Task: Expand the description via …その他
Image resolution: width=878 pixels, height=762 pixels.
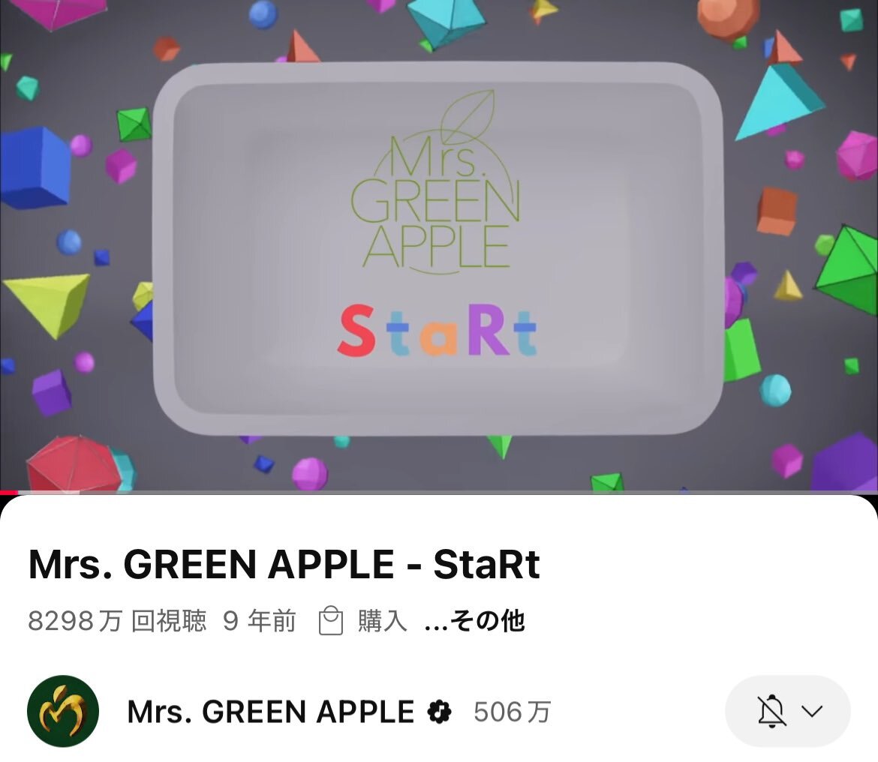Action: [x=474, y=620]
